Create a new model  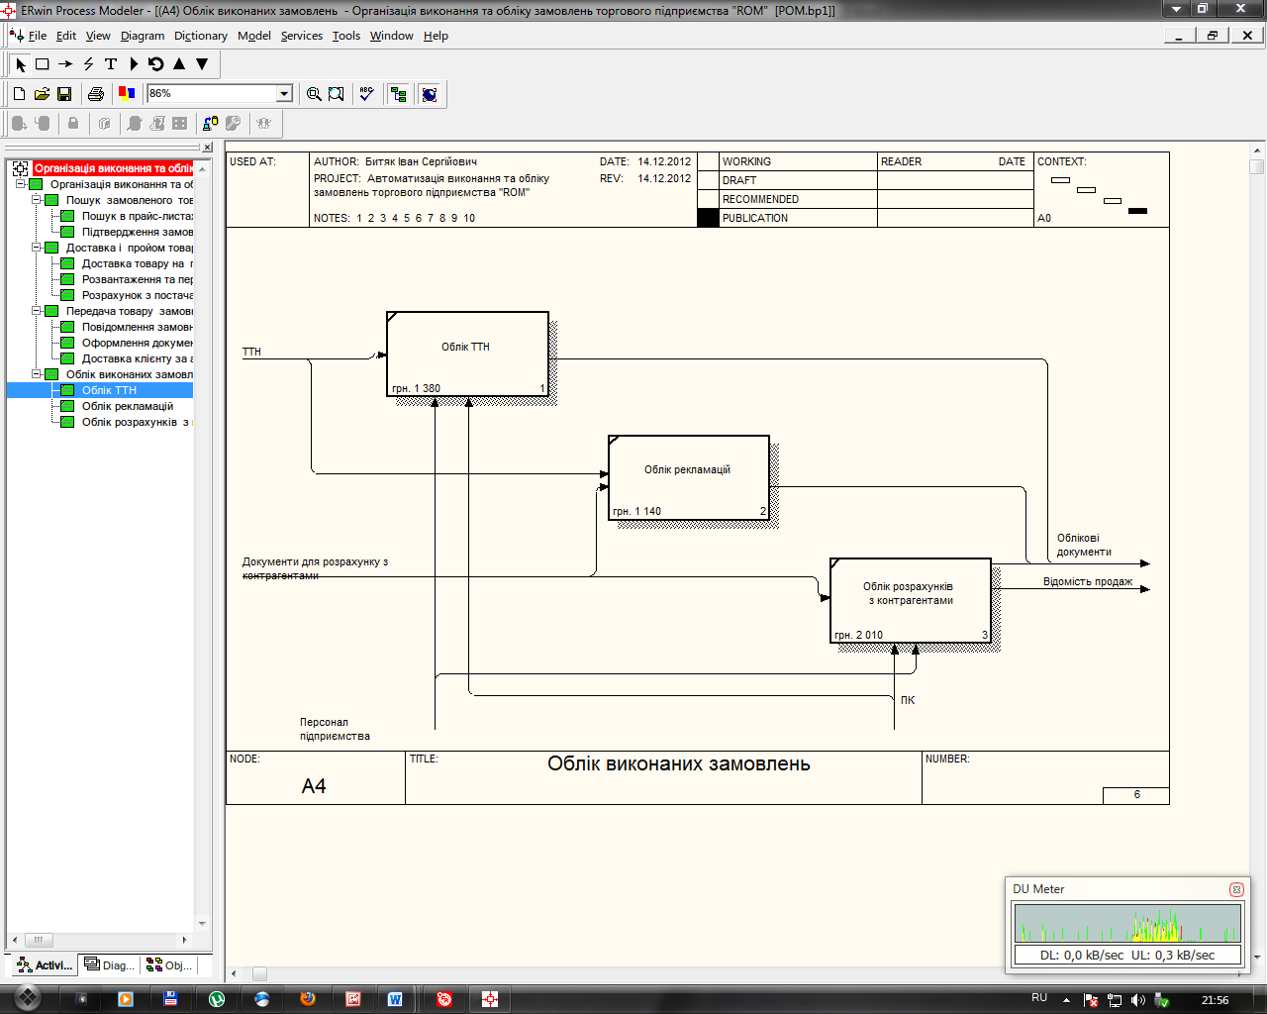point(19,94)
